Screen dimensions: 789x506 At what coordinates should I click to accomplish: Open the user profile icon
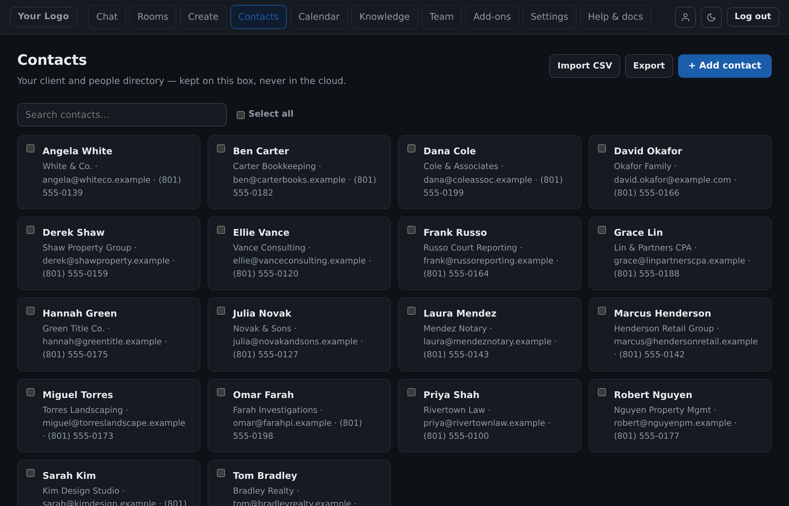click(685, 17)
